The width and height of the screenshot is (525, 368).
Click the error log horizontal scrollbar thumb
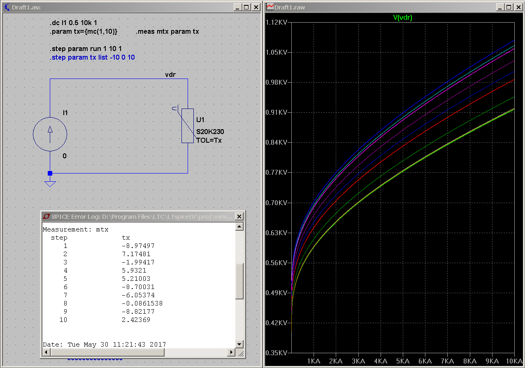(x=107, y=352)
